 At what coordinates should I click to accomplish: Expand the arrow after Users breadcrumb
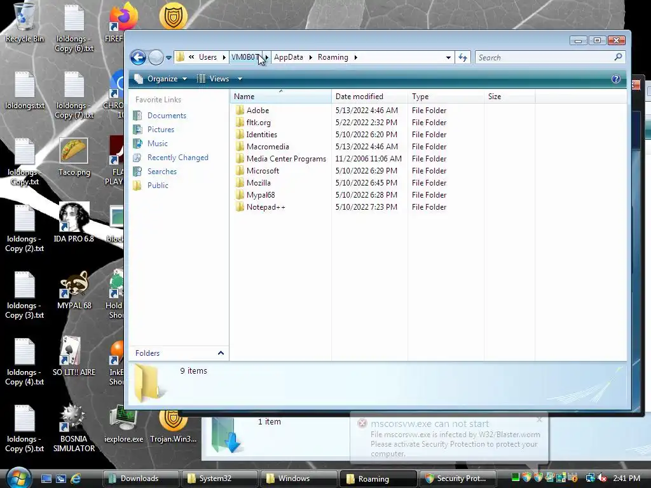[x=224, y=57]
